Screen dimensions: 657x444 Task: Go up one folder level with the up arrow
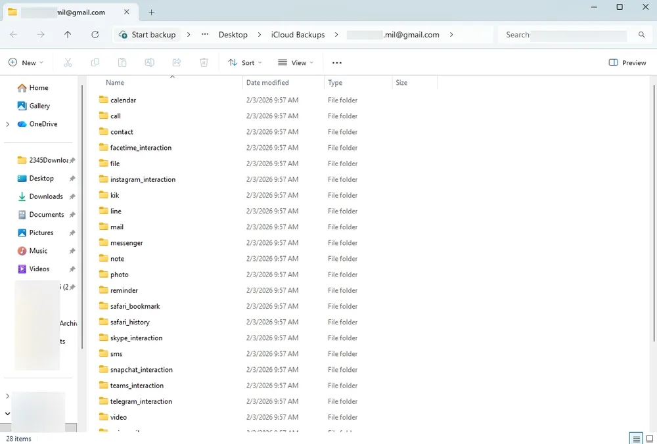click(x=68, y=35)
